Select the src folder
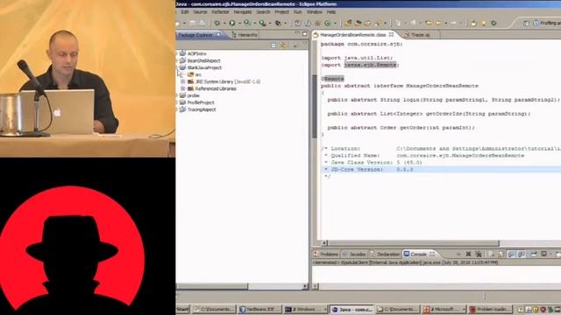This screenshot has height=315, width=561. (198, 74)
